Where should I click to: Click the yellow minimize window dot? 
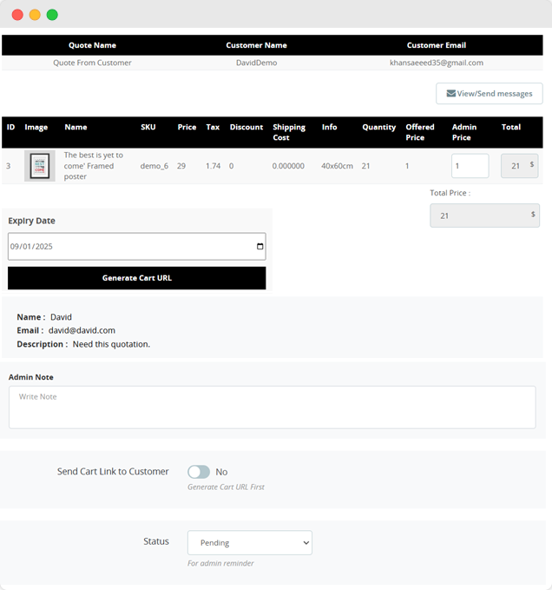(x=35, y=15)
